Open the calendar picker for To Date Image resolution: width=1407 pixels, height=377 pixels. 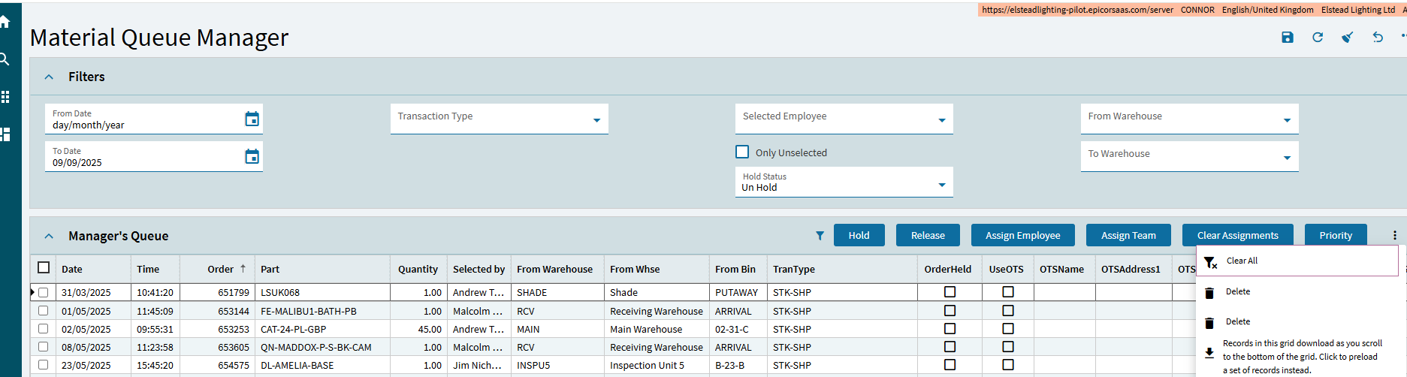coord(252,156)
